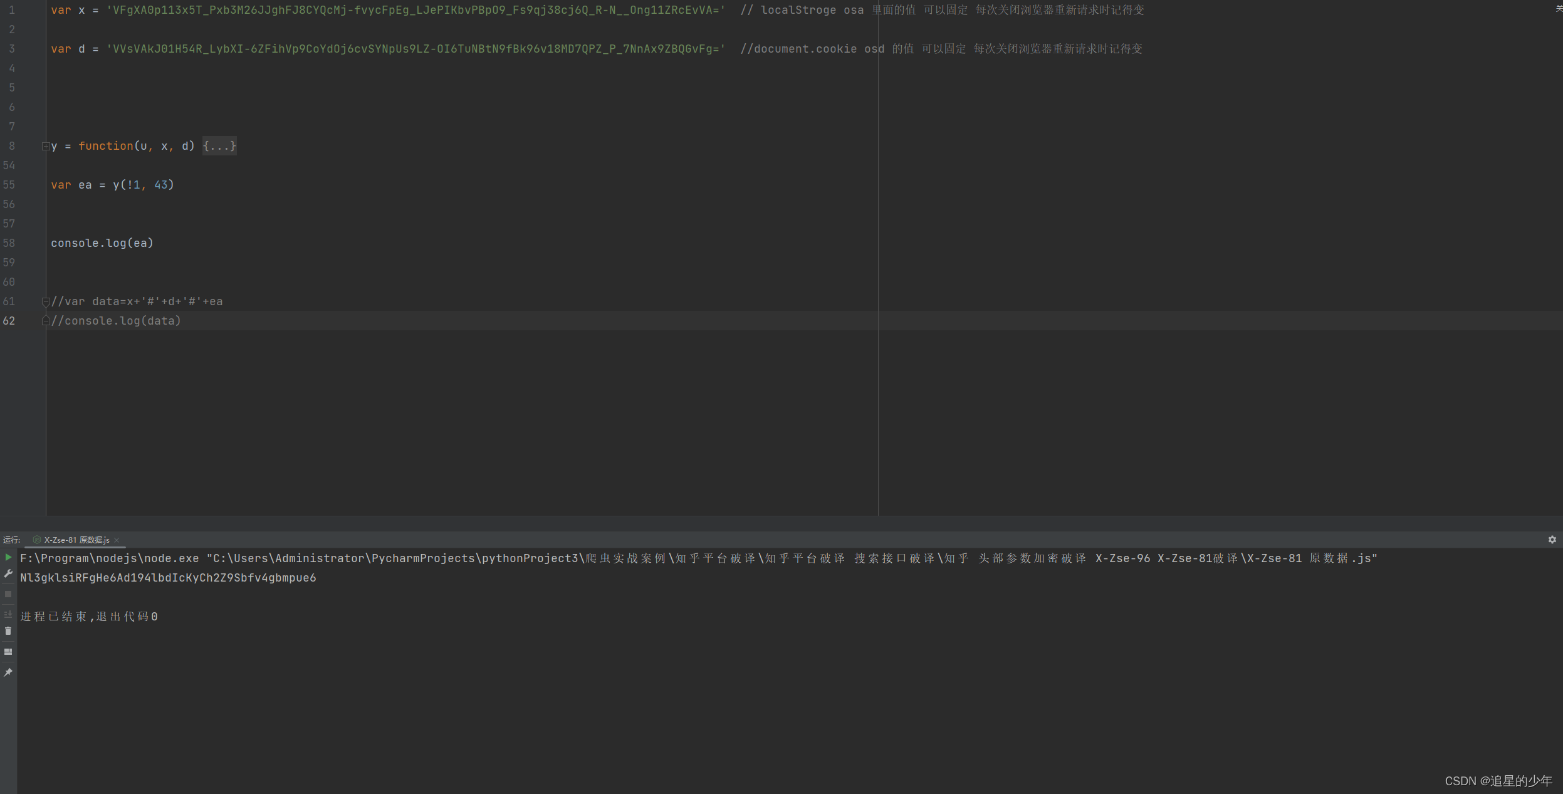Click the {...} folded code placeholder
This screenshot has width=1563, height=794.
coord(219,146)
